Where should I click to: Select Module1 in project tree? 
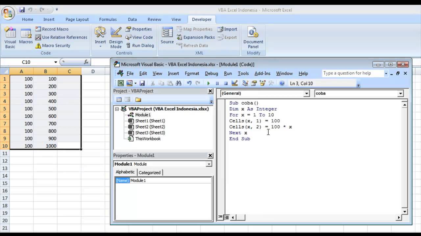(x=143, y=115)
